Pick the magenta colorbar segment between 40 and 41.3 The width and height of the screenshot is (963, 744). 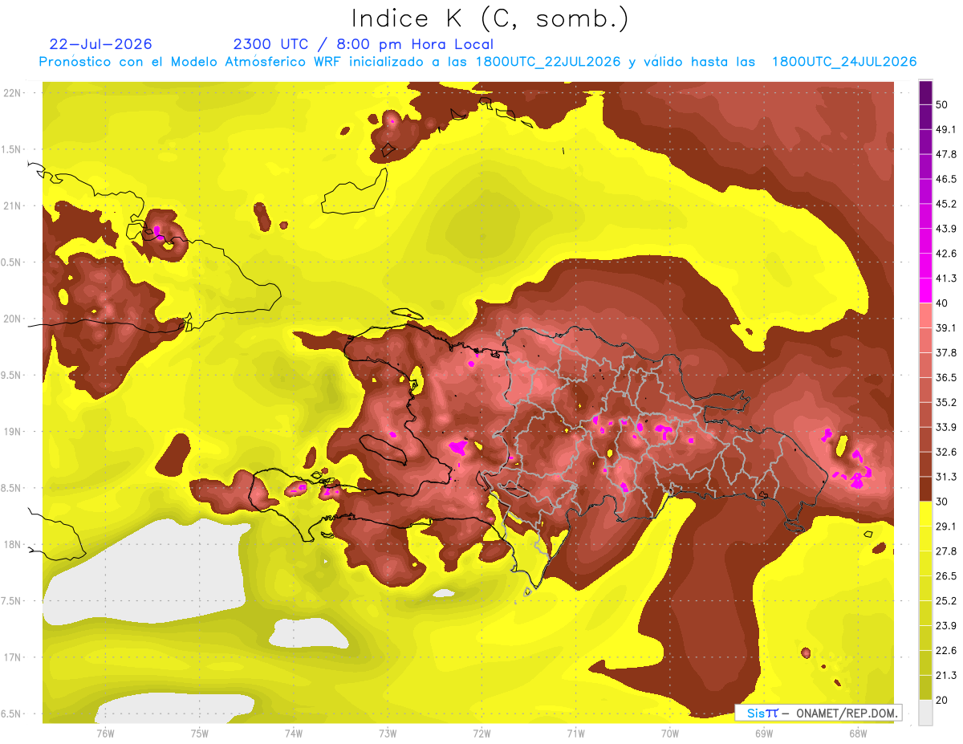click(x=925, y=291)
